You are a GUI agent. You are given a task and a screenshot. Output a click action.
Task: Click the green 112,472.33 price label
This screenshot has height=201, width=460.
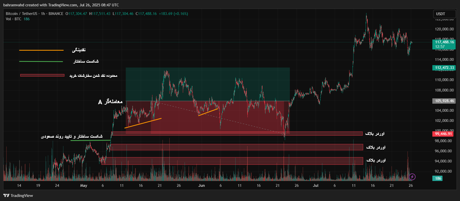(444, 68)
